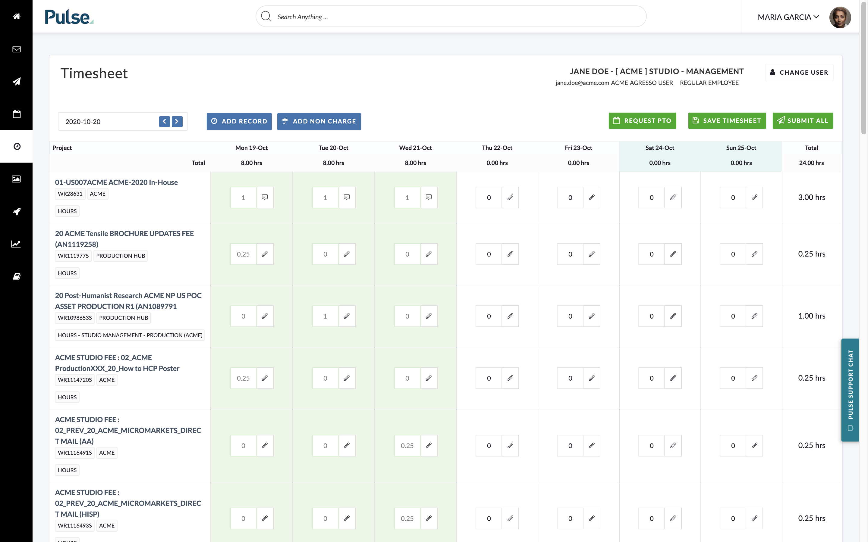Expand MARIA GARCIA user dropdown
The height and width of the screenshot is (542, 868).
click(x=788, y=17)
